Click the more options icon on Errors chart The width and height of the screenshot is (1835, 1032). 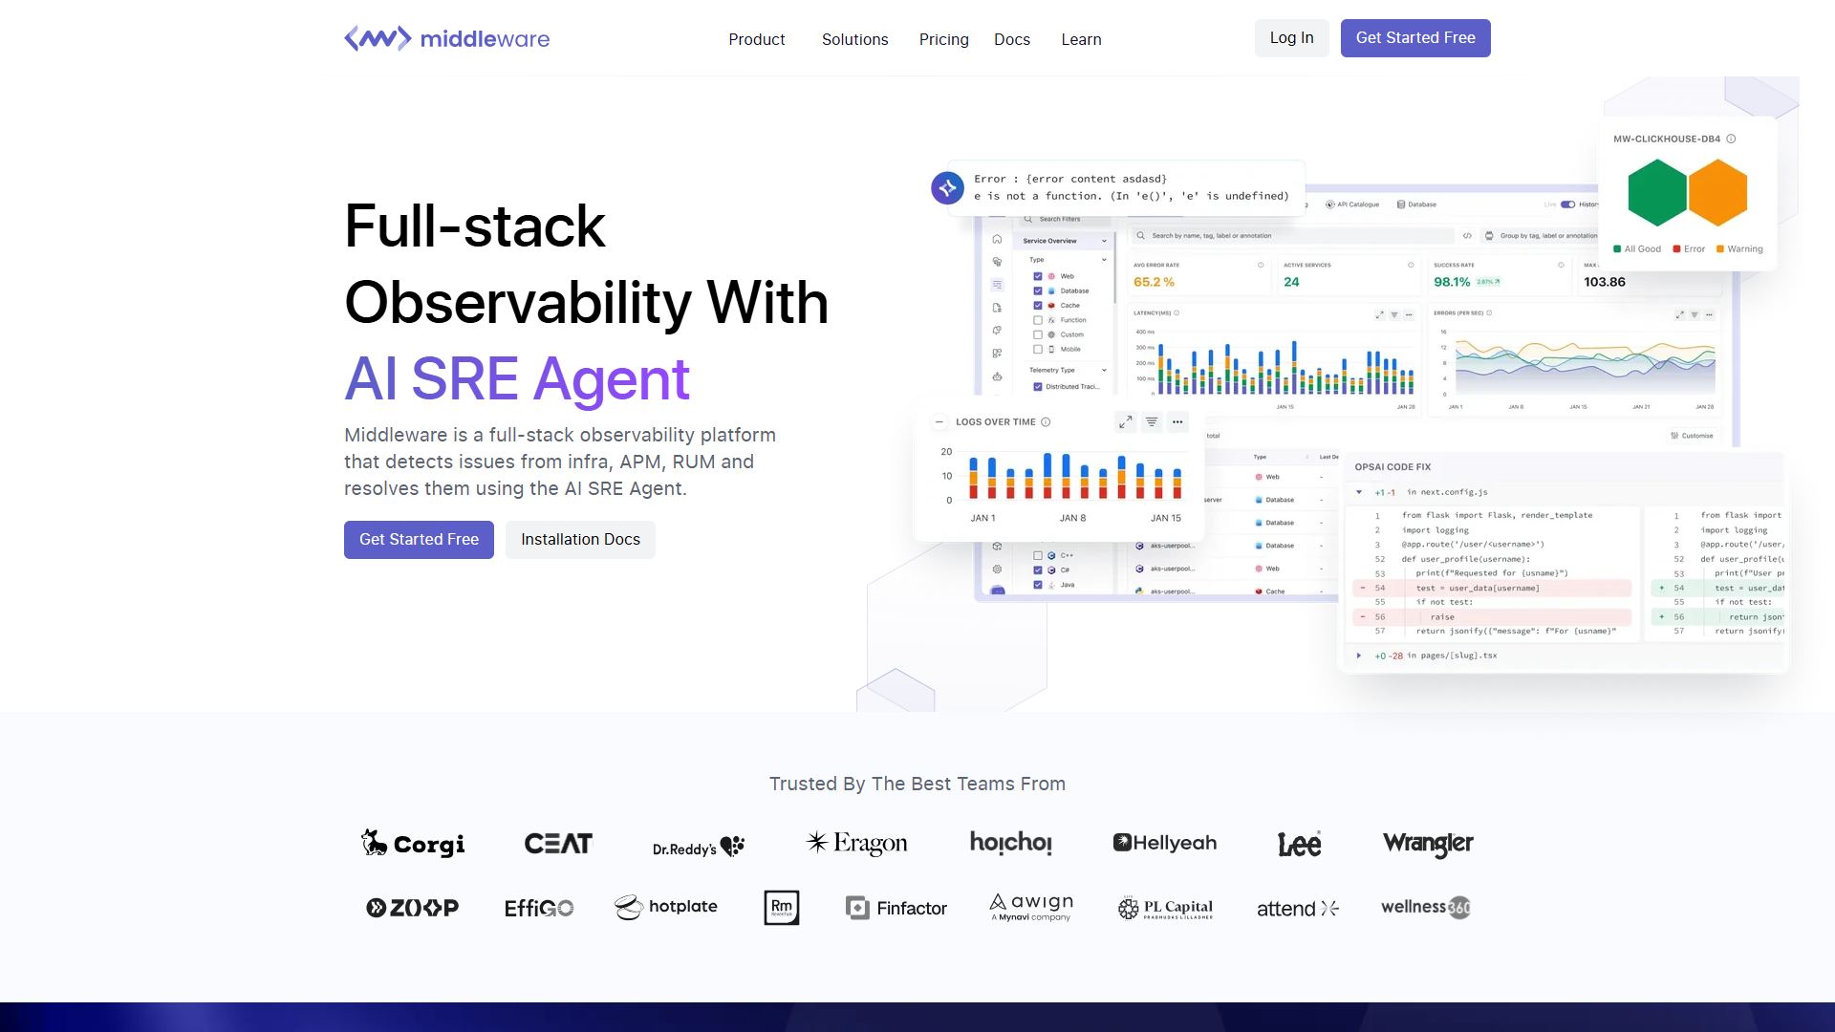coord(1709,314)
